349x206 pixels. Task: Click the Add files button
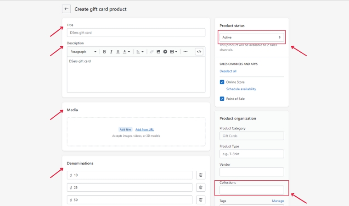pyautogui.click(x=125, y=130)
